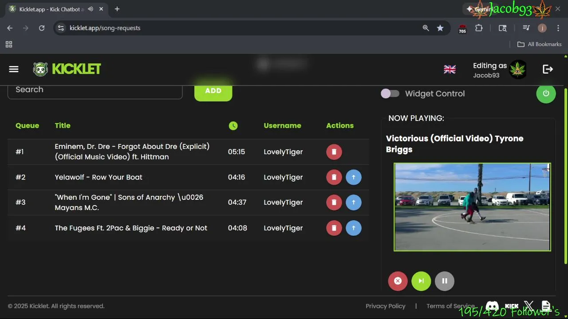Click the Kicklet logo
The height and width of the screenshot is (319, 568).
(x=67, y=69)
